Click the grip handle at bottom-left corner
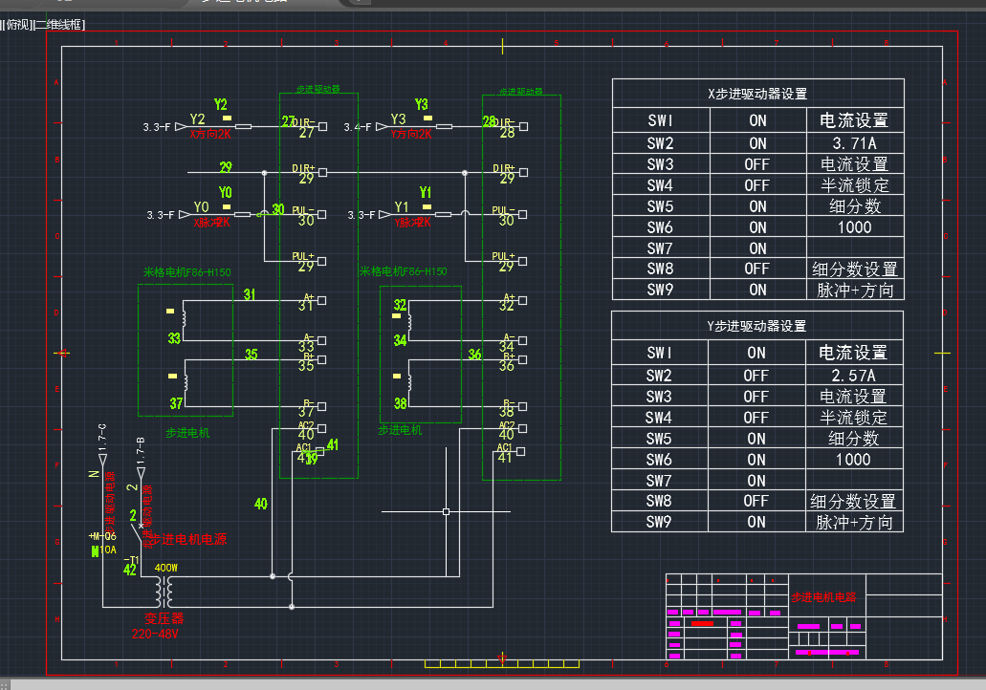Screen dimensions: 986x690 (5, 685)
